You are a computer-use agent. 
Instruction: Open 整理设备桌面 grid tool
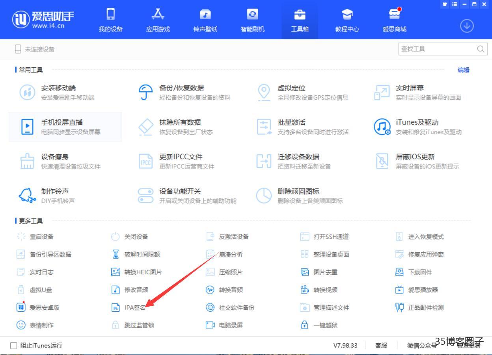coord(325,254)
